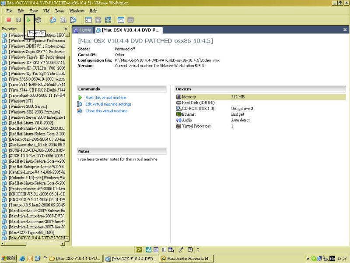Select [Windows 2000 Server] in Favorites

(x=28, y=106)
